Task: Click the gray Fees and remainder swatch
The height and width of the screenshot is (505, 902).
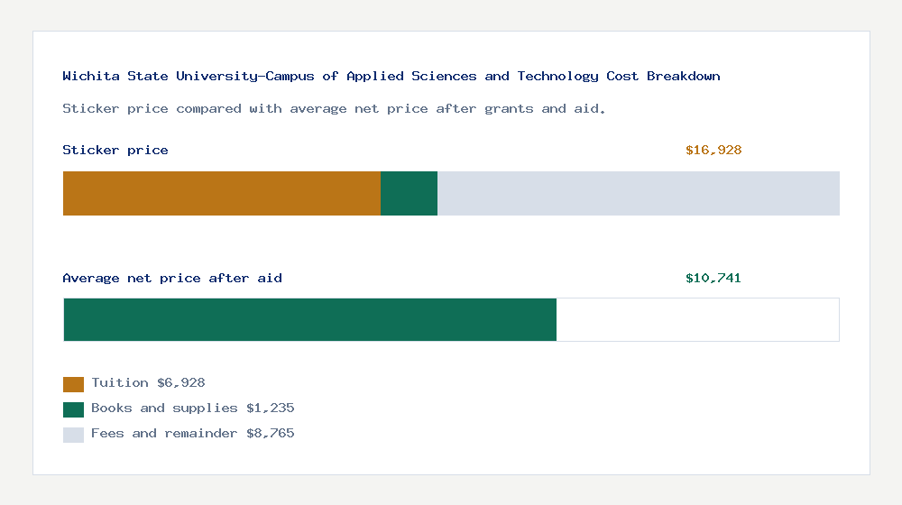Action: pos(73,435)
